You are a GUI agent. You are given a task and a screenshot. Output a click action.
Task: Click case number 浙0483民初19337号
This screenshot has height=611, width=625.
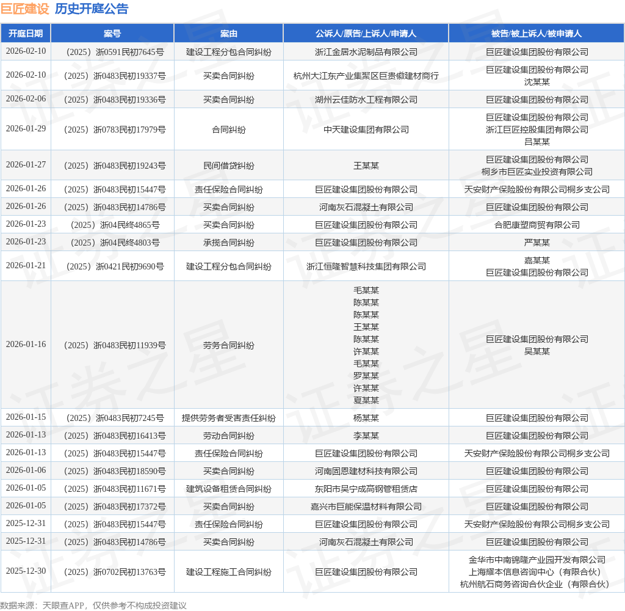click(115, 76)
